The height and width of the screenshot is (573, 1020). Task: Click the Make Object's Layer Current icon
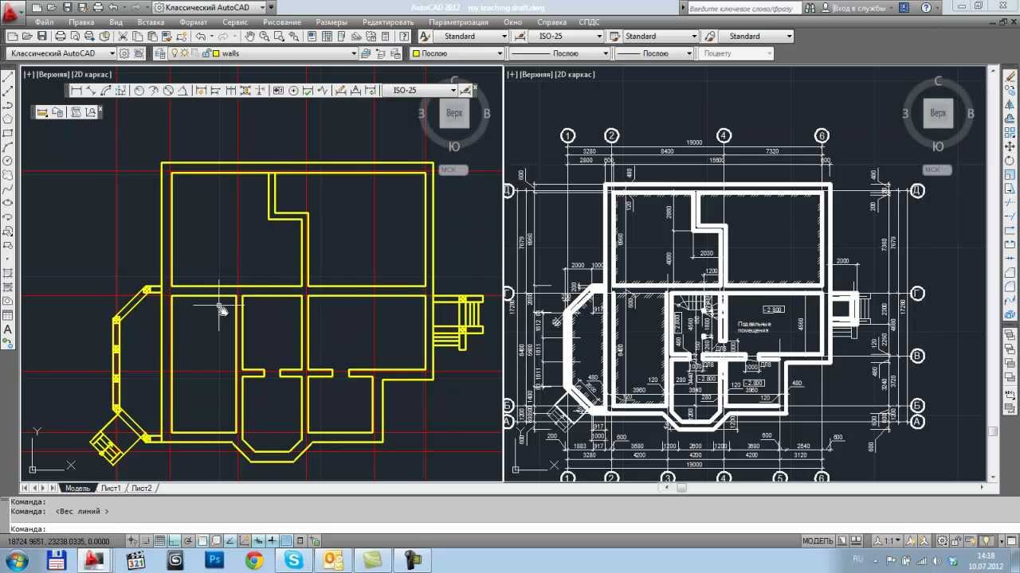(365, 53)
